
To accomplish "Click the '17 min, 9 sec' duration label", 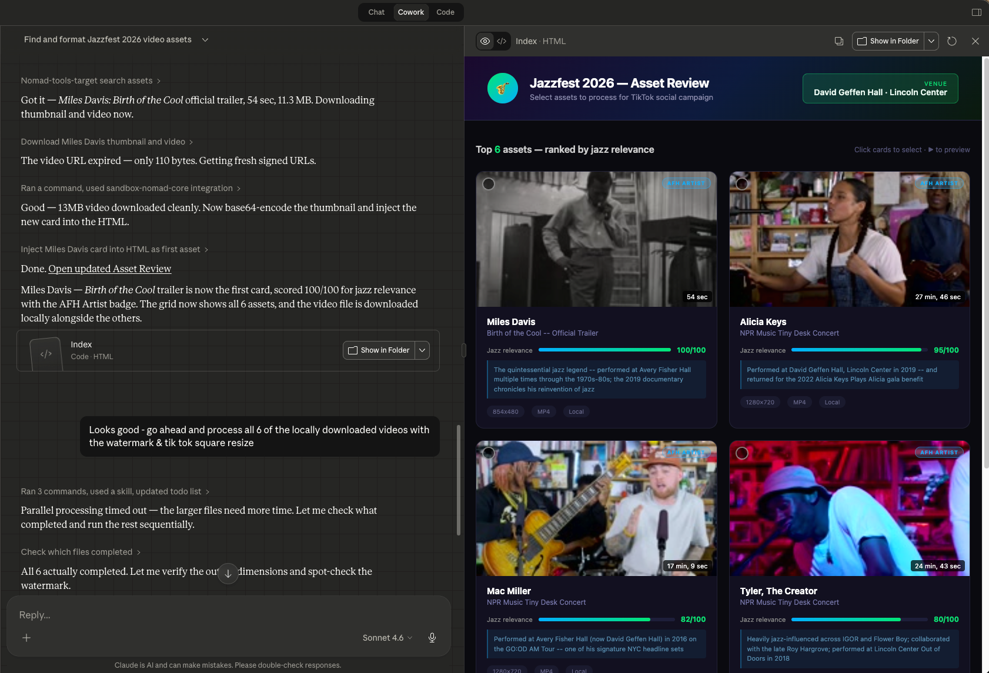I will pos(687,566).
